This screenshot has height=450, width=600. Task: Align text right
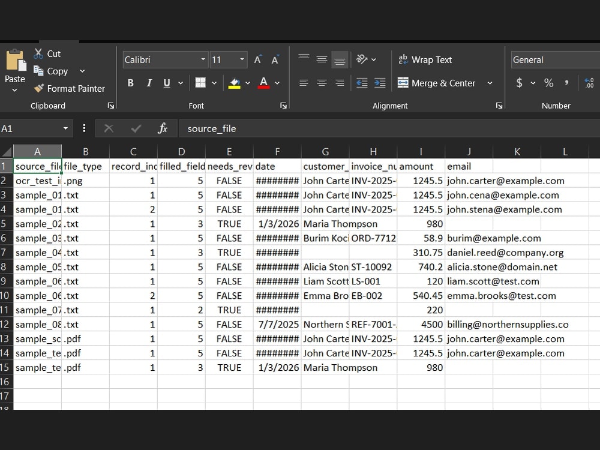(x=340, y=83)
